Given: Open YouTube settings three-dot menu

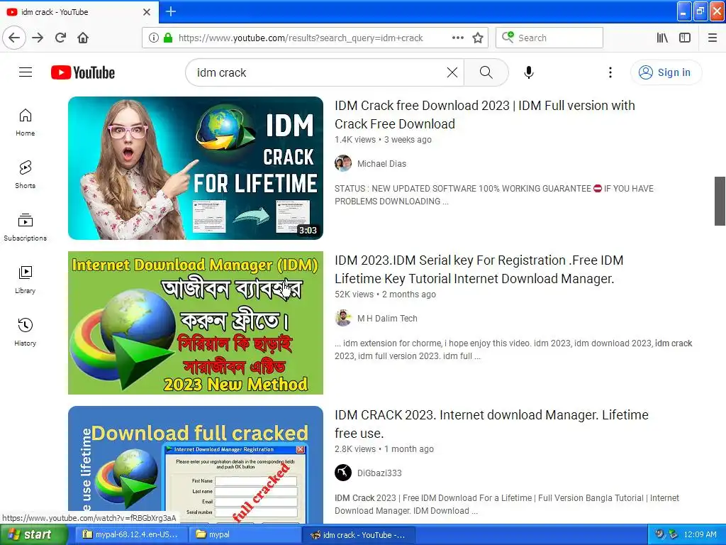Looking at the screenshot, I should [610, 72].
